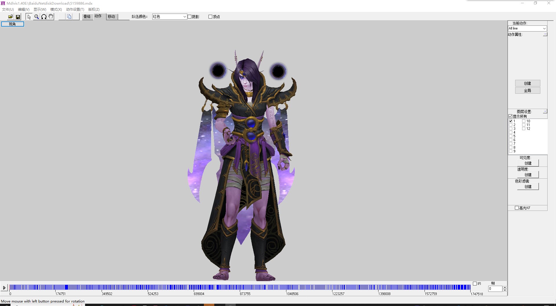The image size is (556, 306).
Task: Check layer 10 checkbox
Action: (x=524, y=121)
